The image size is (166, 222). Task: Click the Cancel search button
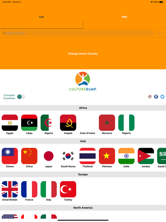(x=160, y=33)
